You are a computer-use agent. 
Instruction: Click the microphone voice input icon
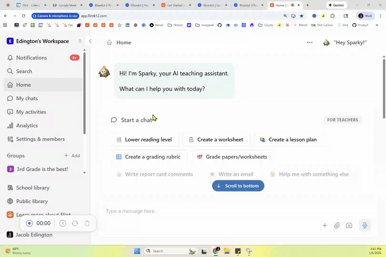click(365, 225)
